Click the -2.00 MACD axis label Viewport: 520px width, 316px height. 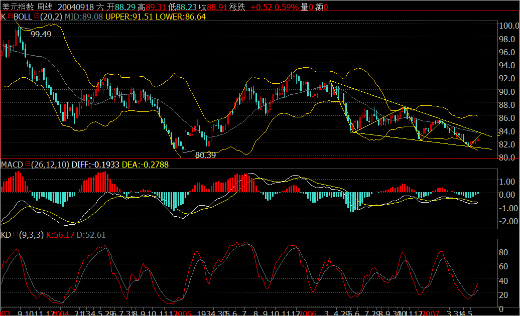click(508, 221)
